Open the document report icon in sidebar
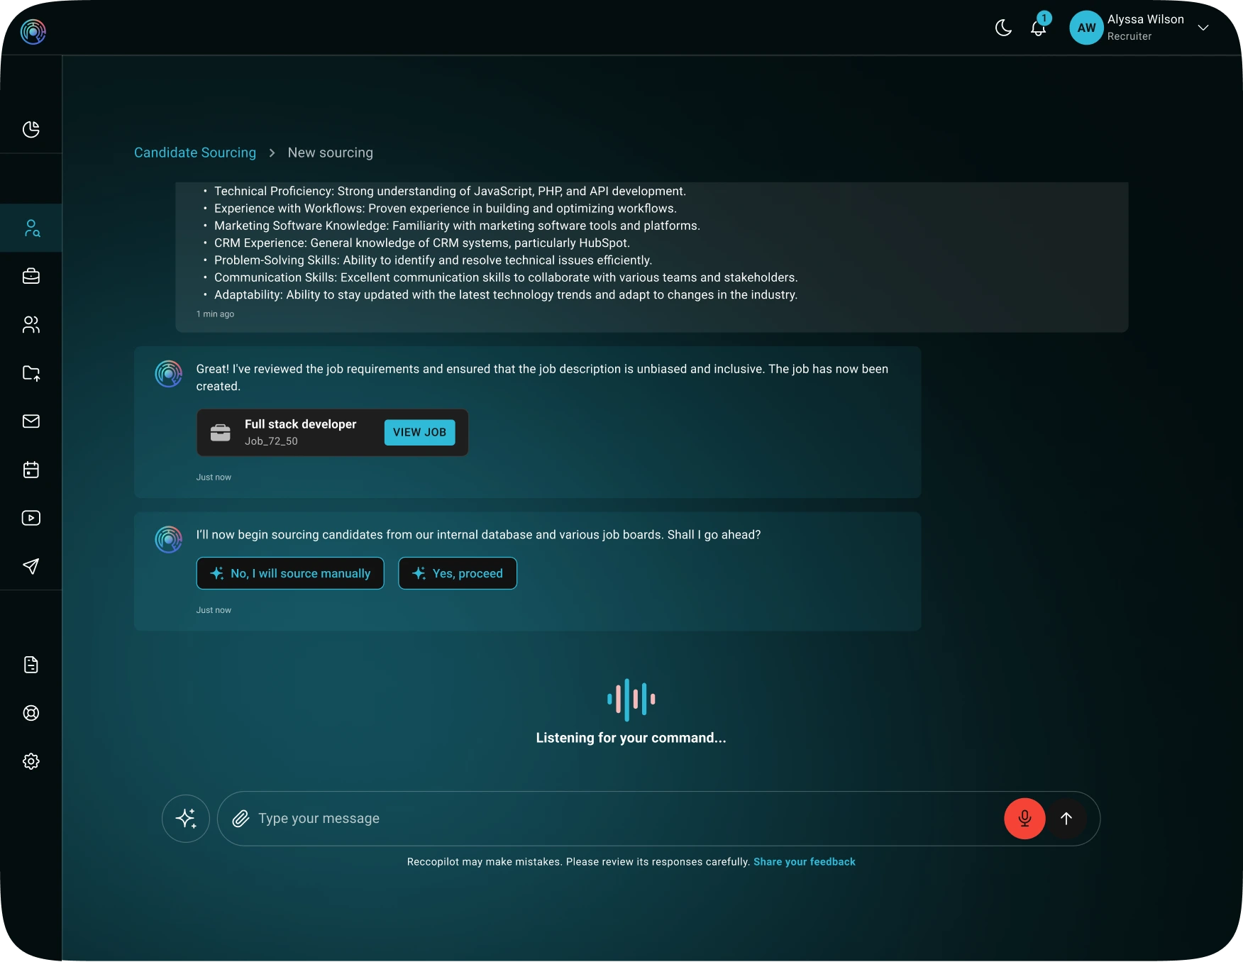This screenshot has height=962, width=1243. coord(31,665)
